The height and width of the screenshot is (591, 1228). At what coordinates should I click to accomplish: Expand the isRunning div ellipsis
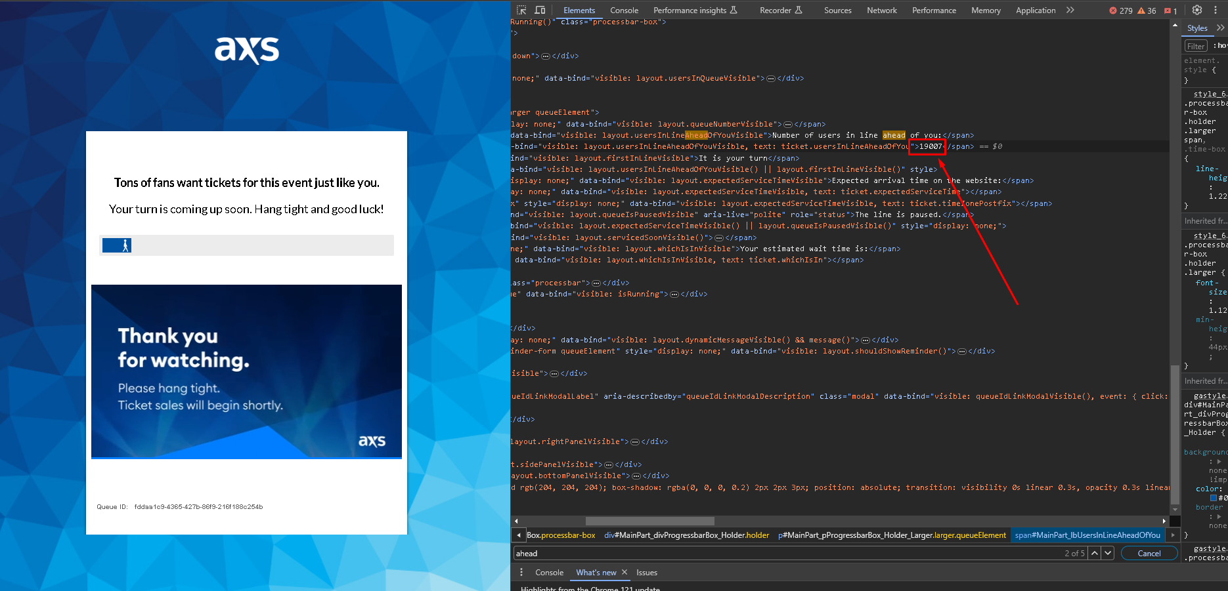pos(674,295)
